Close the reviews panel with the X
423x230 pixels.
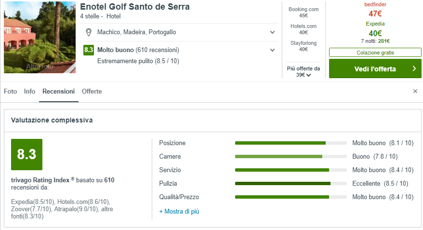point(415,91)
